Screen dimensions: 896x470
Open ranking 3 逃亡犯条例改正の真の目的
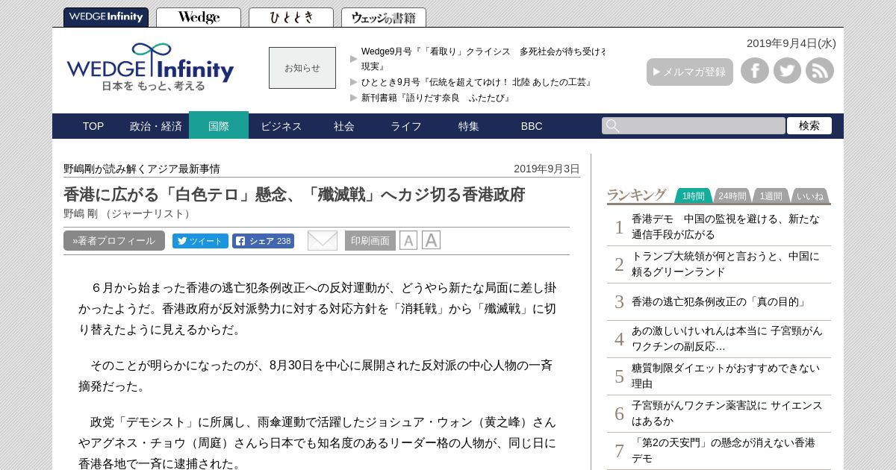coord(721,301)
